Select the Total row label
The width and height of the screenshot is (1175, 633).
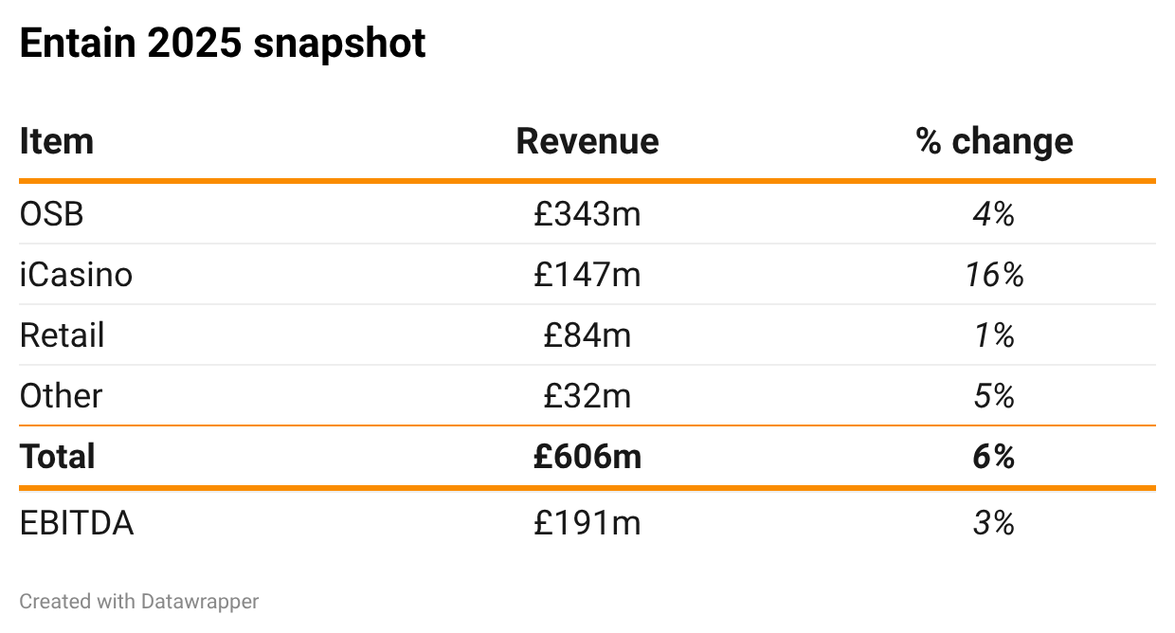(x=58, y=457)
